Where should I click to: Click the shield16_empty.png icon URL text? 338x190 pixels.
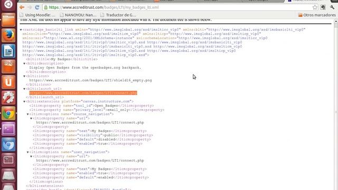tap(90, 80)
